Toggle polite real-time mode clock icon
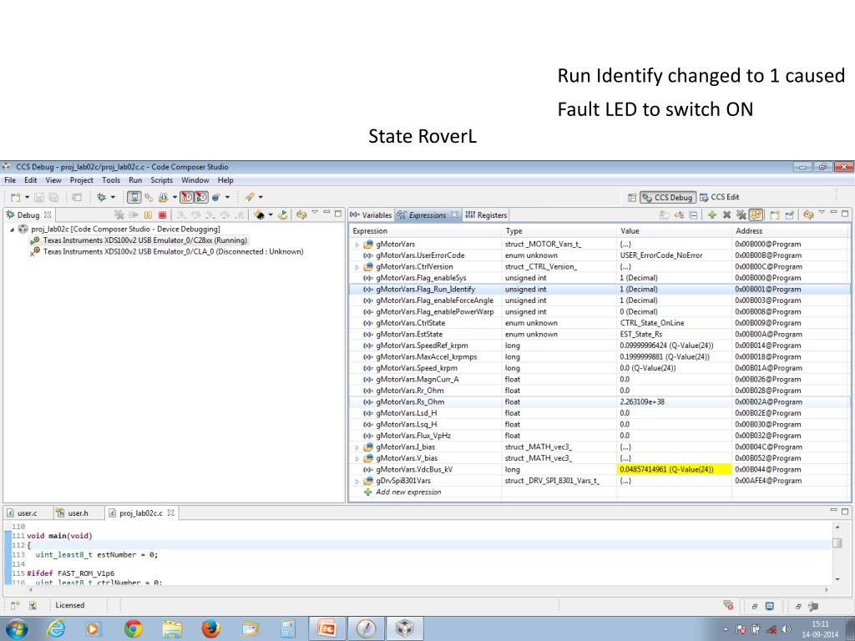 pos(201,197)
